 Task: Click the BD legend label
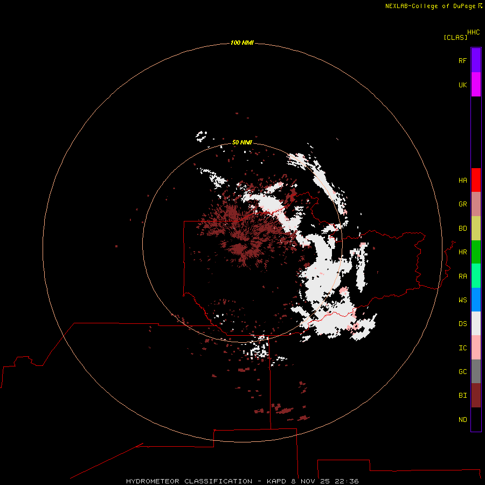point(462,228)
